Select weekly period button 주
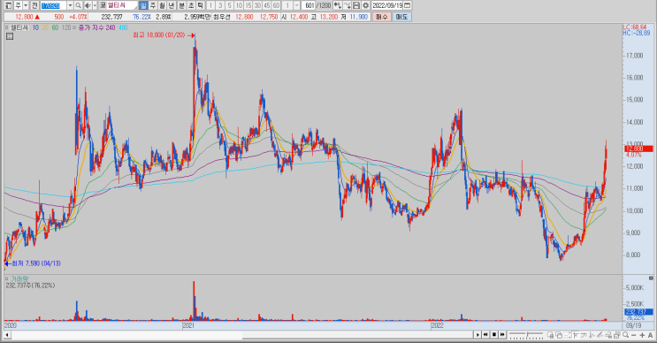The height and width of the screenshot is (343, 657). coord(153,5)
